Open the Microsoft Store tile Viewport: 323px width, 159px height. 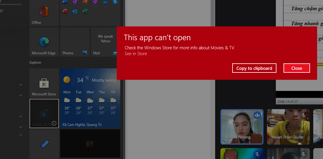point(44,83)
